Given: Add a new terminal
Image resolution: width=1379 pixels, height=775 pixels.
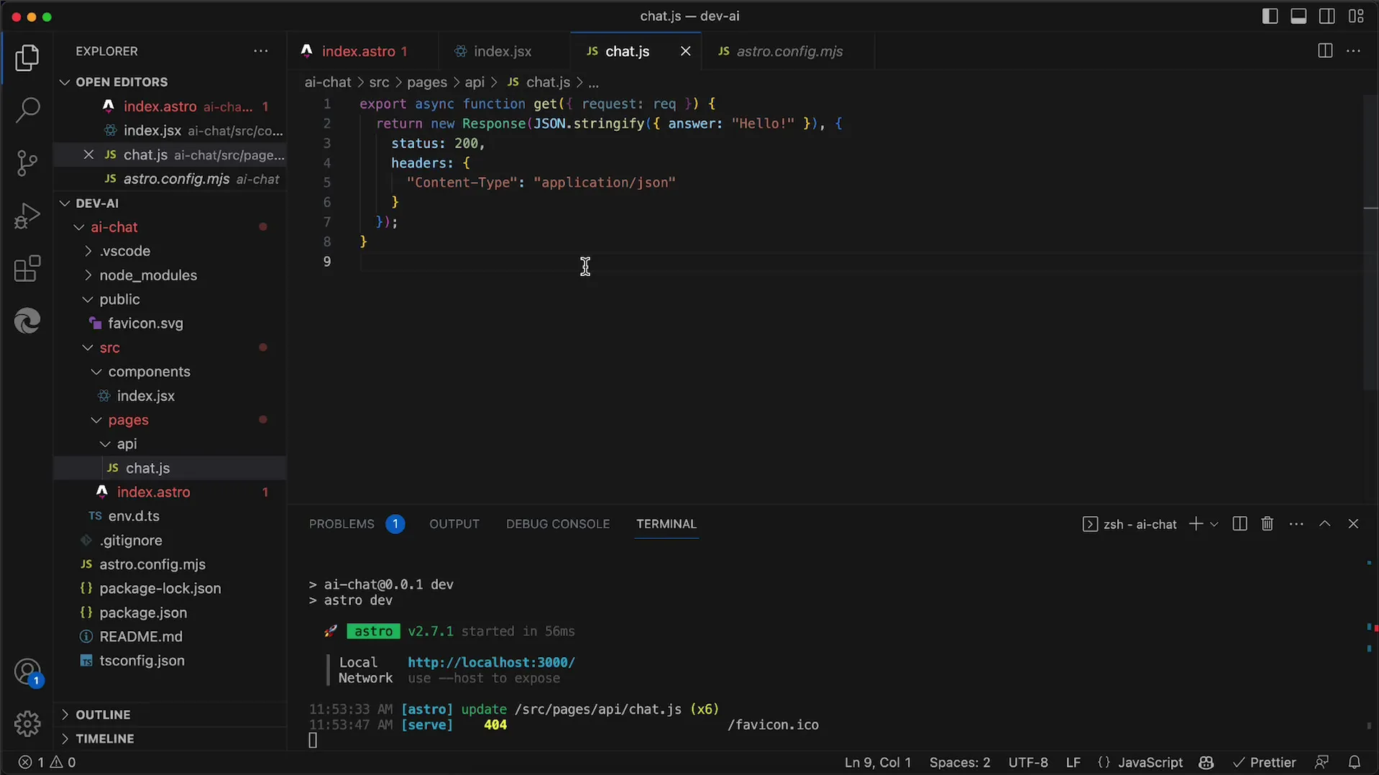Looking at the screenshot, I should (x=1195, y=524).
